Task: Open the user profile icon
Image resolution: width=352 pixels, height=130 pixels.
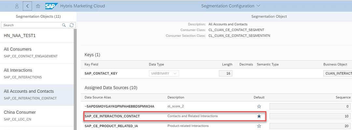Action: click(17, 6)
